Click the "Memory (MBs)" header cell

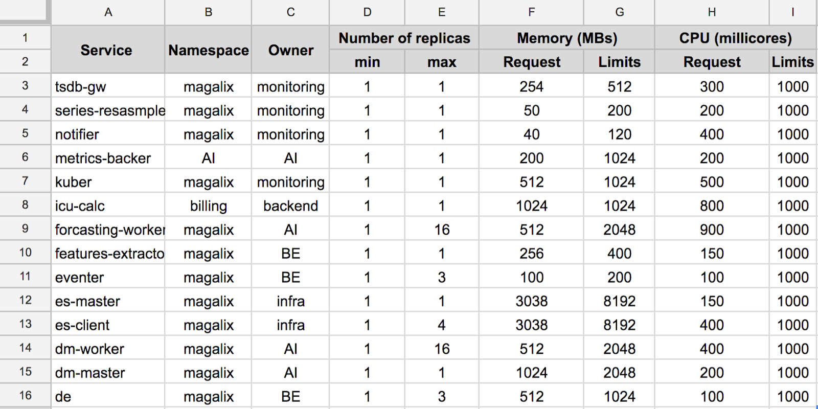(x=567, y=38)
